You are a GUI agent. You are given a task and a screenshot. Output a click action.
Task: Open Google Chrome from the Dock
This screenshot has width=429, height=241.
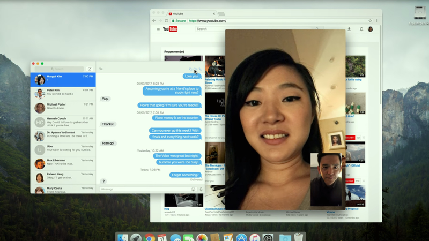tap(149, 237)
